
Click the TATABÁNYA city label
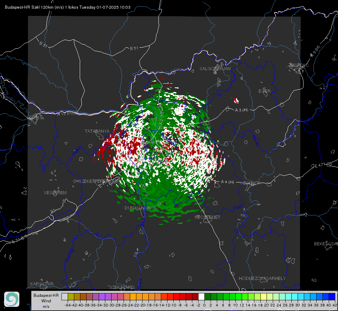(x=97, y=131)
